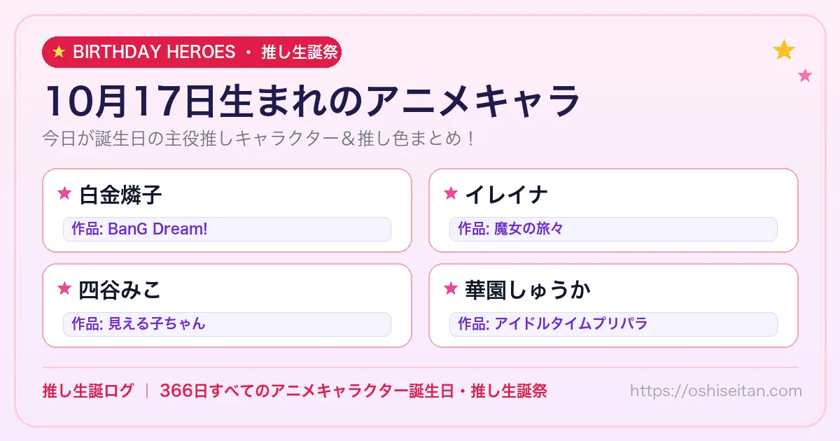Click the 10月17日生まれのアニメキャラ heading
This screenshot has height=441, width=840.
point(312,101)
